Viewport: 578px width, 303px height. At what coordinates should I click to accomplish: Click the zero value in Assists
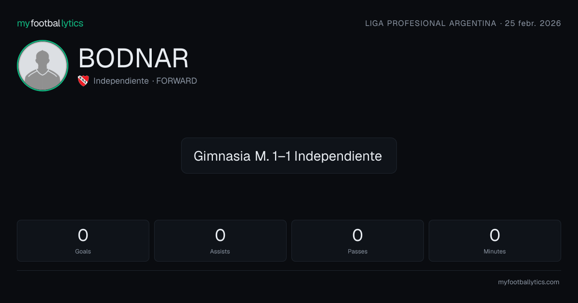(x=220, y=235)
